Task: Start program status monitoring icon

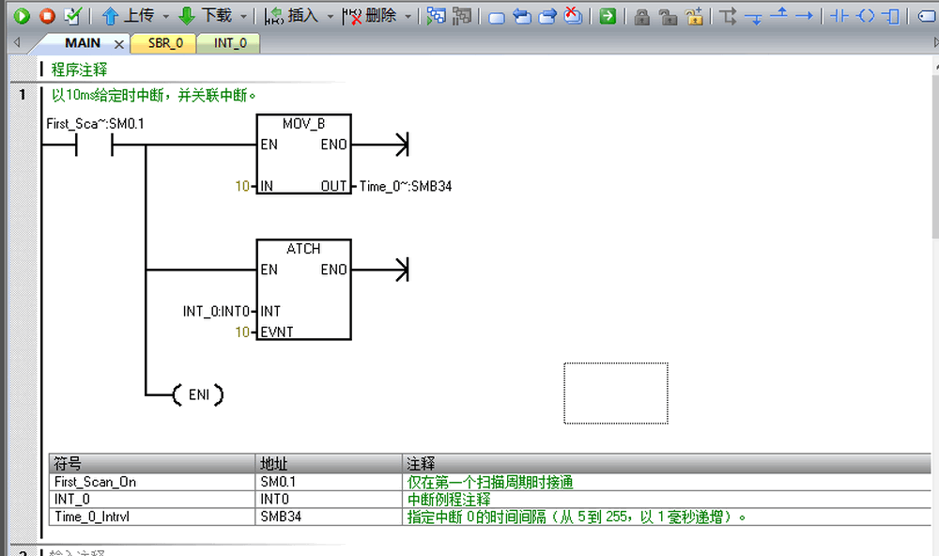Action: 436,16
